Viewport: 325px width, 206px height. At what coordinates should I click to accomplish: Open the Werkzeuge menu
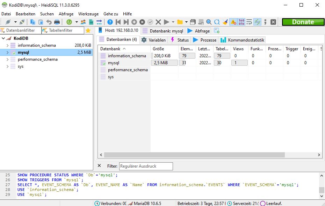[88, 14]
